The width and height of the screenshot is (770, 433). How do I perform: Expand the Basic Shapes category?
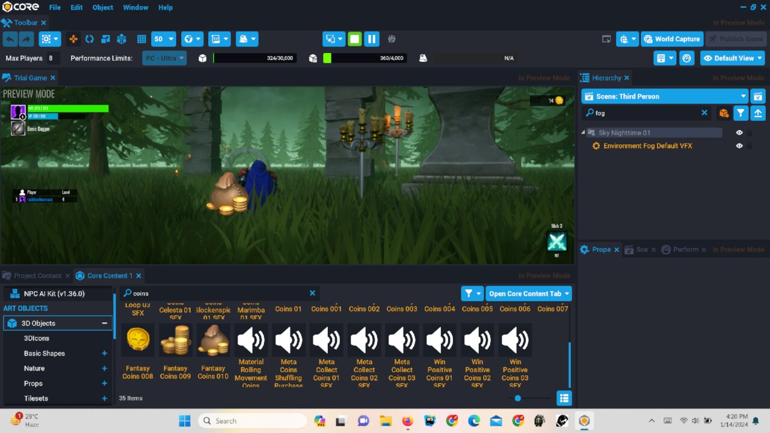104,353
